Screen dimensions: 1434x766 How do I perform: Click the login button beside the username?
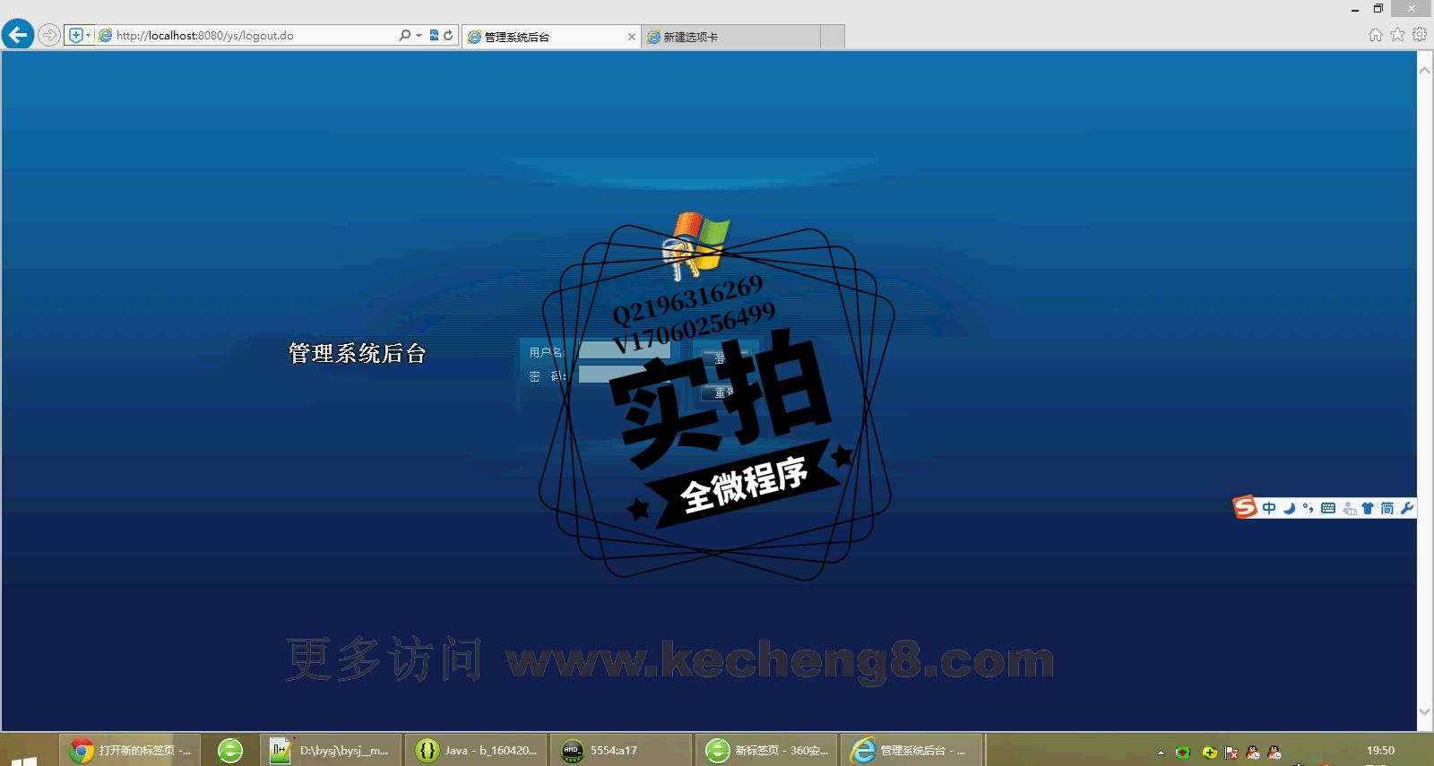pos(725,357)
